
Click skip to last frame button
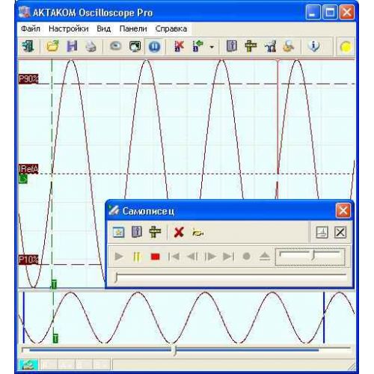point(228,257)
